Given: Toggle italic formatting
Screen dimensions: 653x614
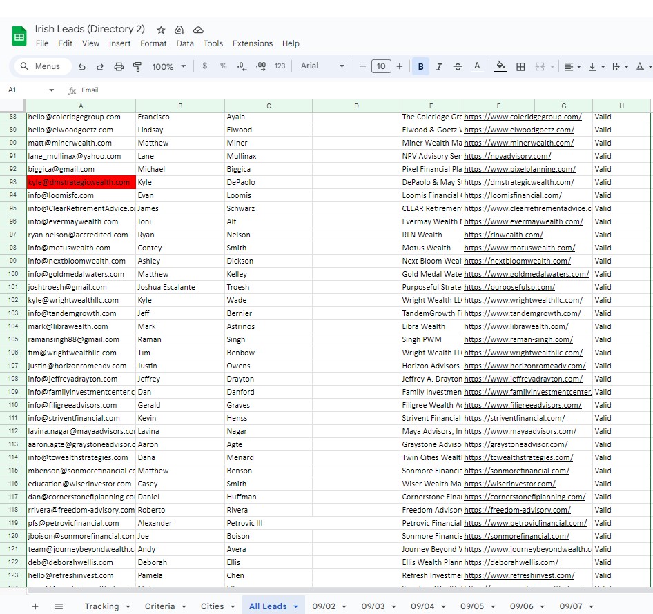Looking at the screenshot, I should 439,67.
